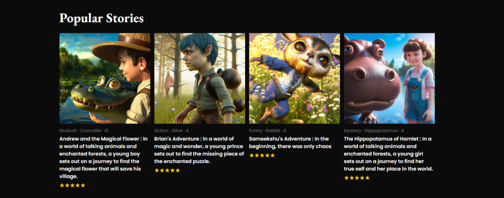This screenshot has width=504, height=198.
Task: Select the Action · Alice · 4 tag line
Action: pyautogui.click(x=171, y=131)
